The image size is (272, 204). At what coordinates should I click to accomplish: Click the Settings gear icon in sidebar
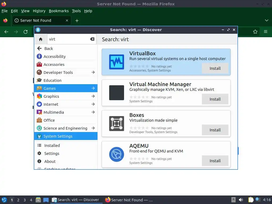click(39, 153)
